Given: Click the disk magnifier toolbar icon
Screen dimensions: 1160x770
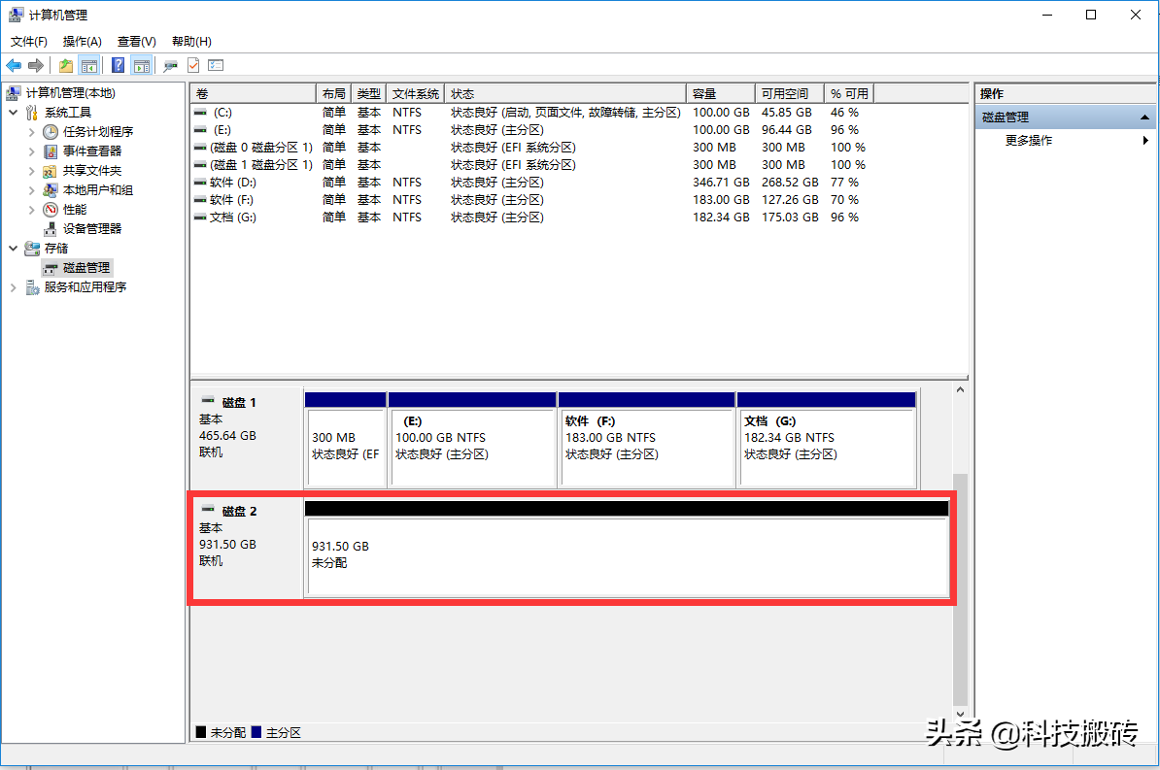Looking at the screenshot, I should (x=170, y=66).
